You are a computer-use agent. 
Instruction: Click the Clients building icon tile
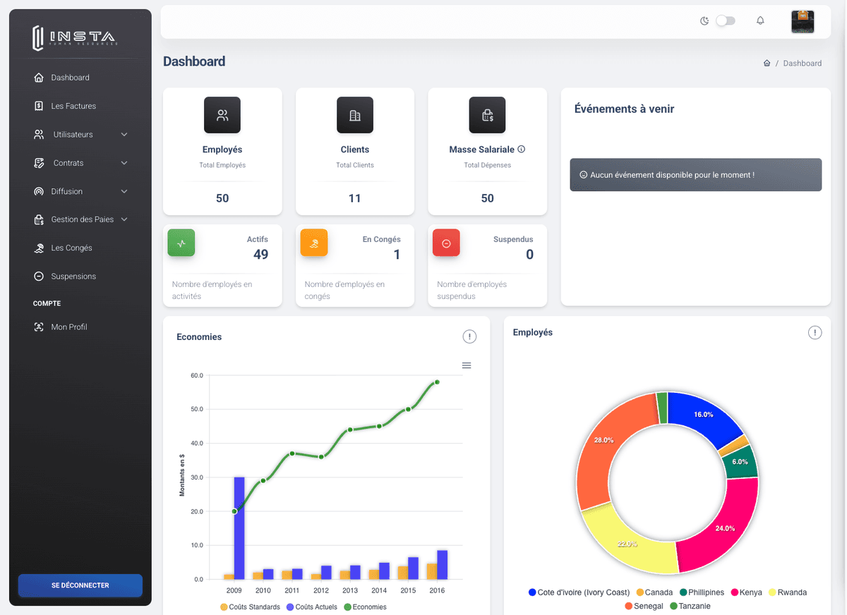pyautogui.click(x=354, y=116)
